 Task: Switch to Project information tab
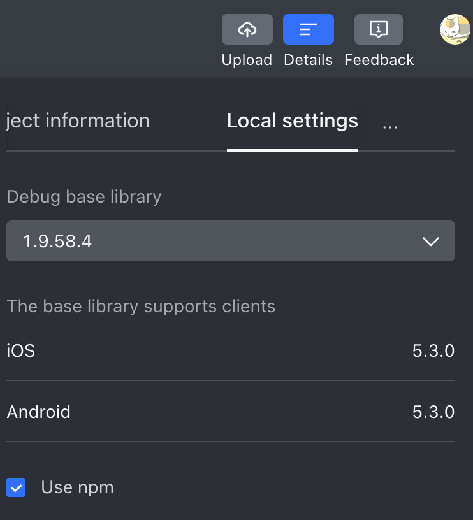78,120
